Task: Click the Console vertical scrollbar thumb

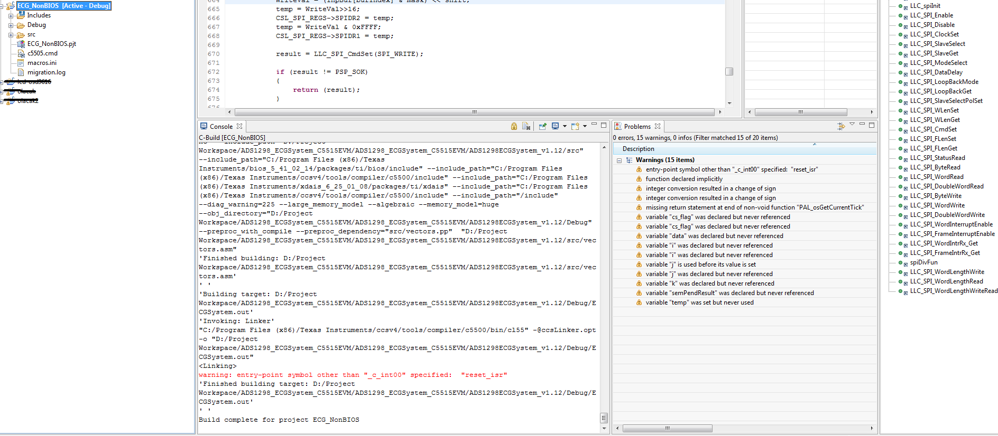Action: click(x=604, y=418)
